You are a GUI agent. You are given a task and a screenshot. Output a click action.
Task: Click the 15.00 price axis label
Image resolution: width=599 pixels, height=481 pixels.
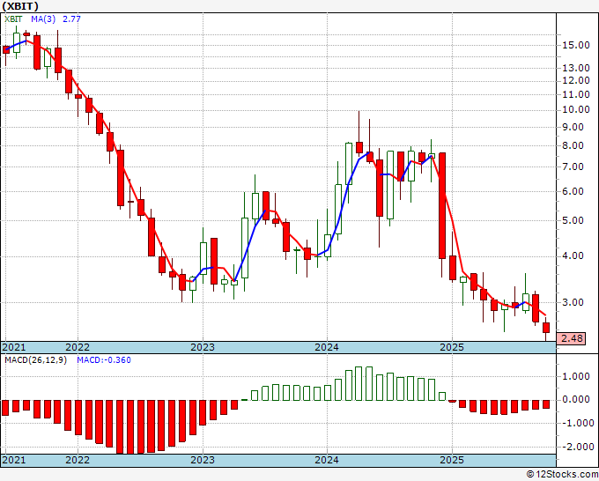(575, 45)
